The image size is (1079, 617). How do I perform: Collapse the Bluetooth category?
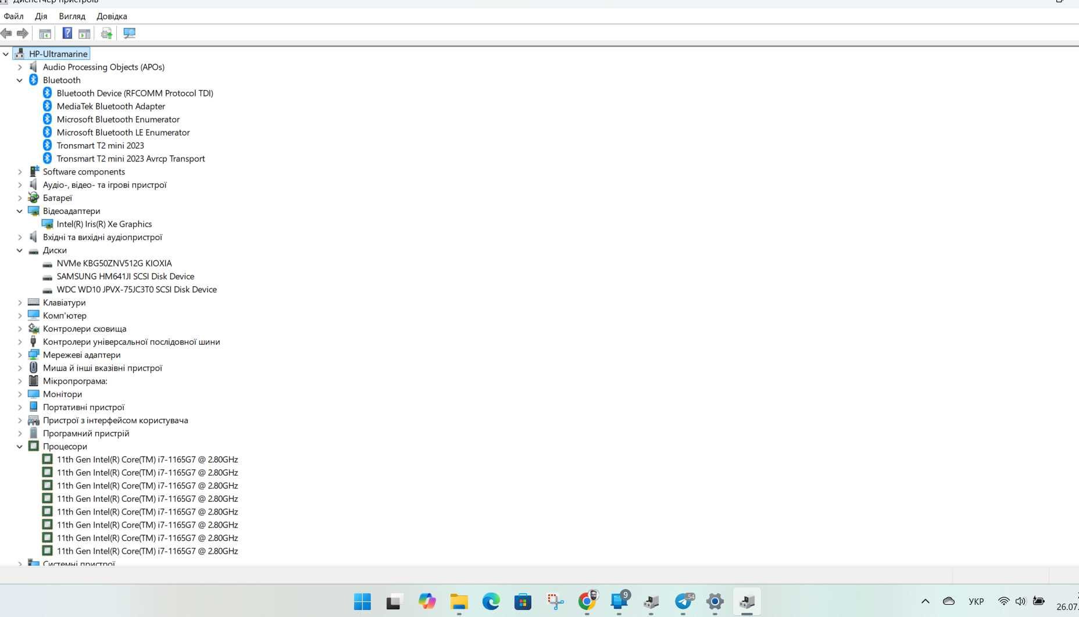click(20, 80)
